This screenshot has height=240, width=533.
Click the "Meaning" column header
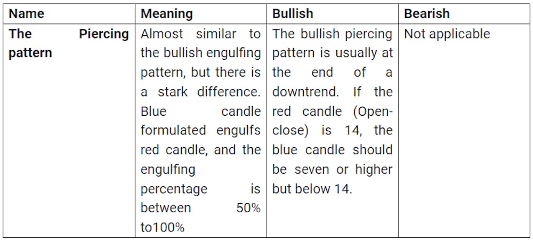(x=167, y=13)
